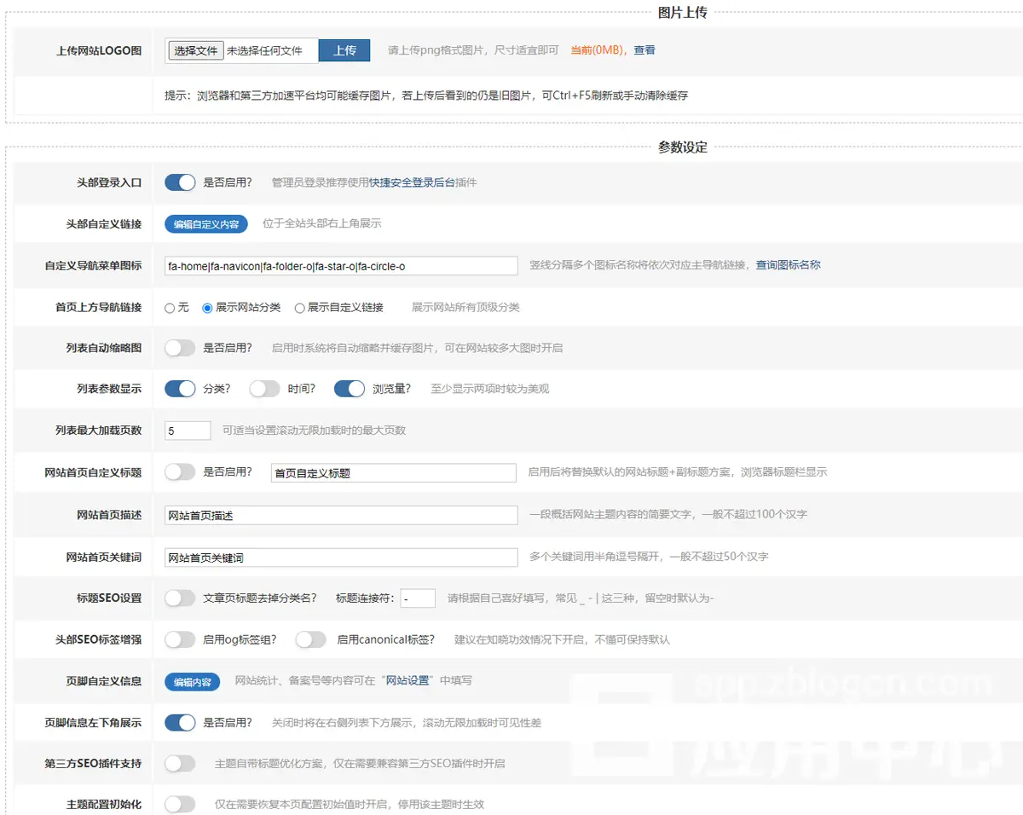Enable 第三方SEO插件支持

coord(181,763)
